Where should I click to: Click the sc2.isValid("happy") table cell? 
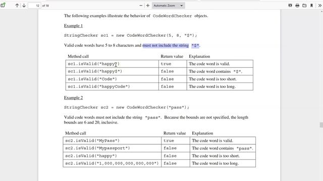[112, 156]
